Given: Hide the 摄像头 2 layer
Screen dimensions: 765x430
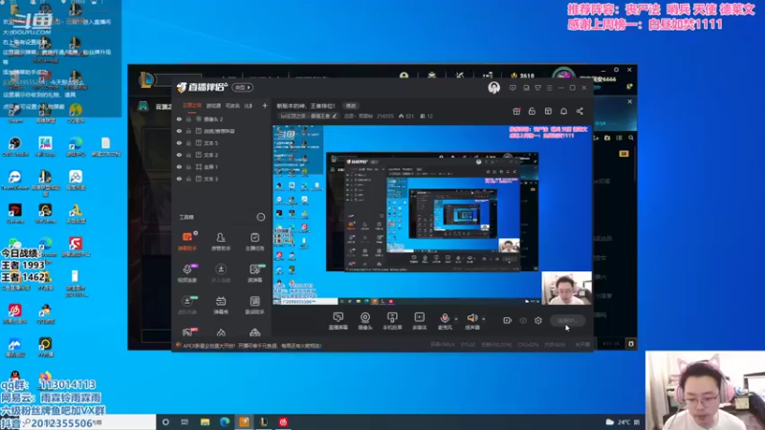Looking at the screenshot, I should point(179,118).
